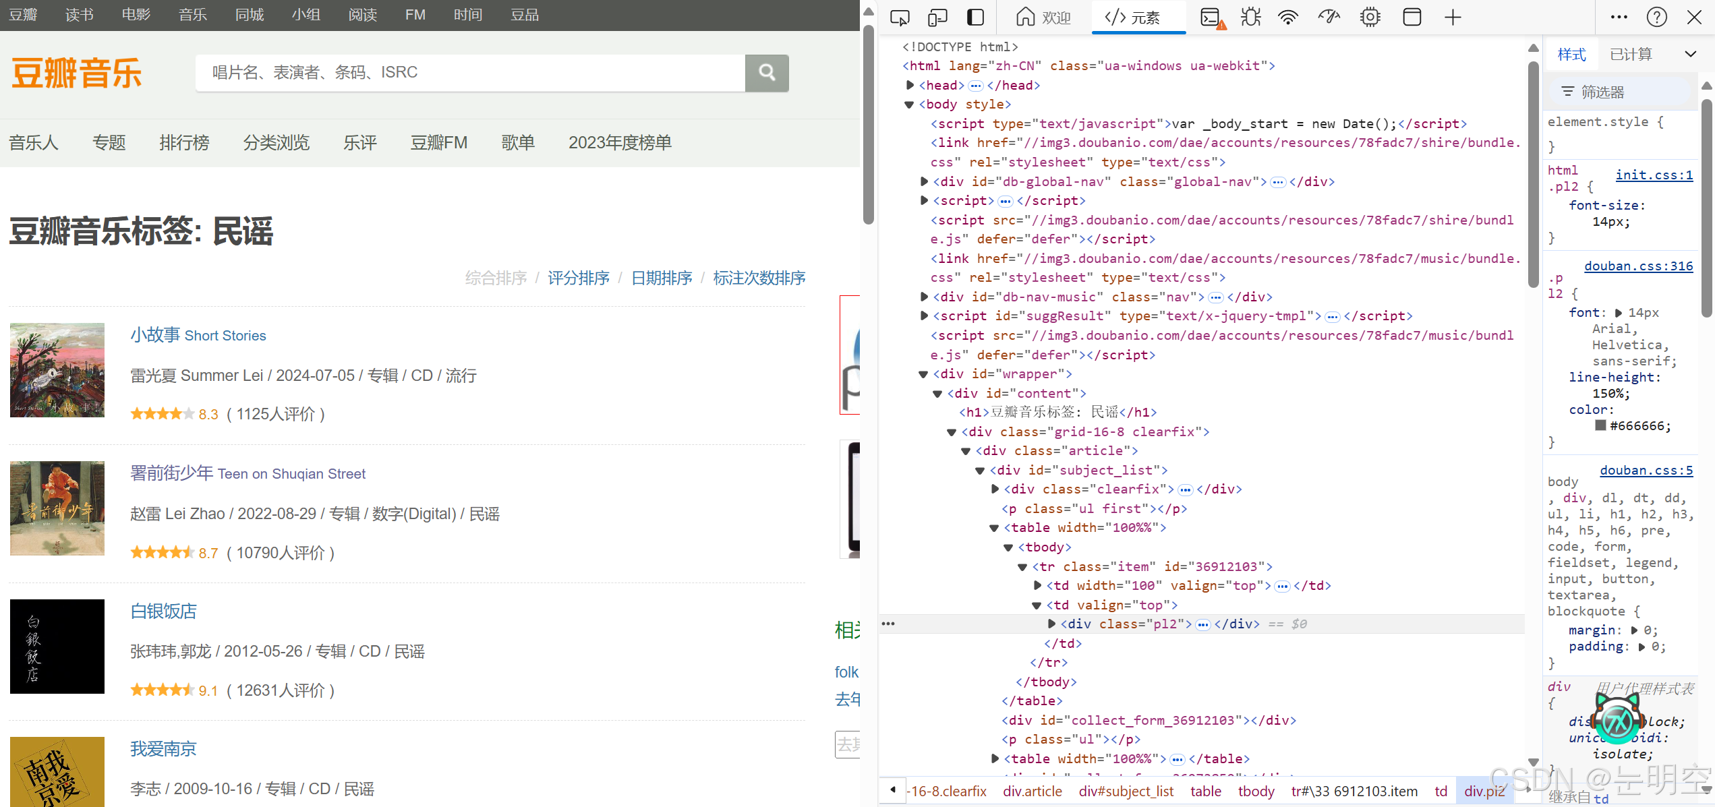Open init.css:1 source link
Screen dimensions: 1715x807
coord(1654,175)
